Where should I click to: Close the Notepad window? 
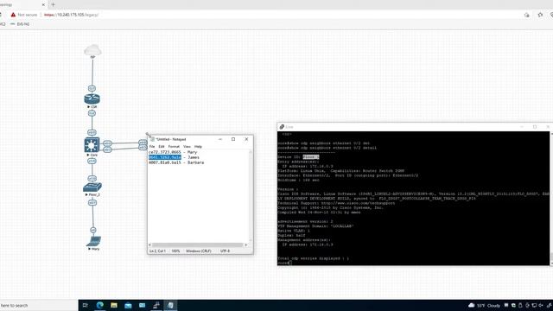[246, 139]
